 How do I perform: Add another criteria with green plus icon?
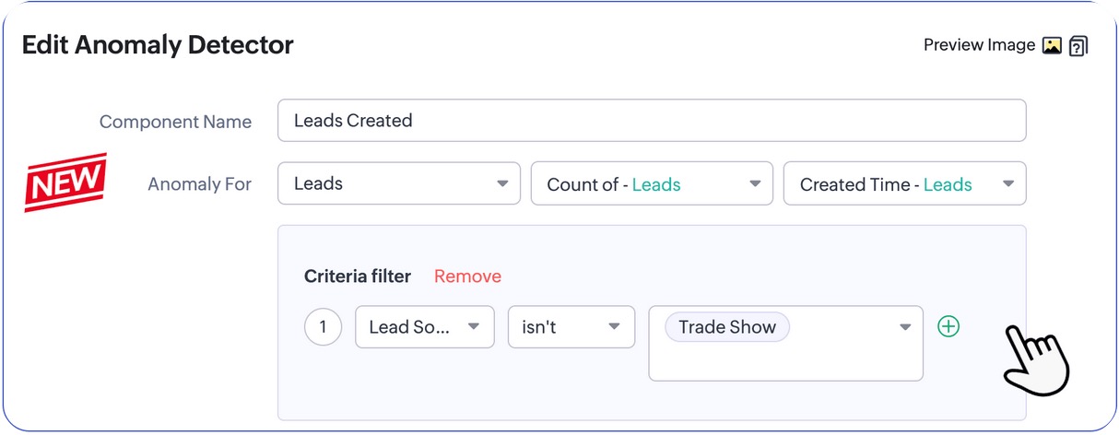(948, 326)
